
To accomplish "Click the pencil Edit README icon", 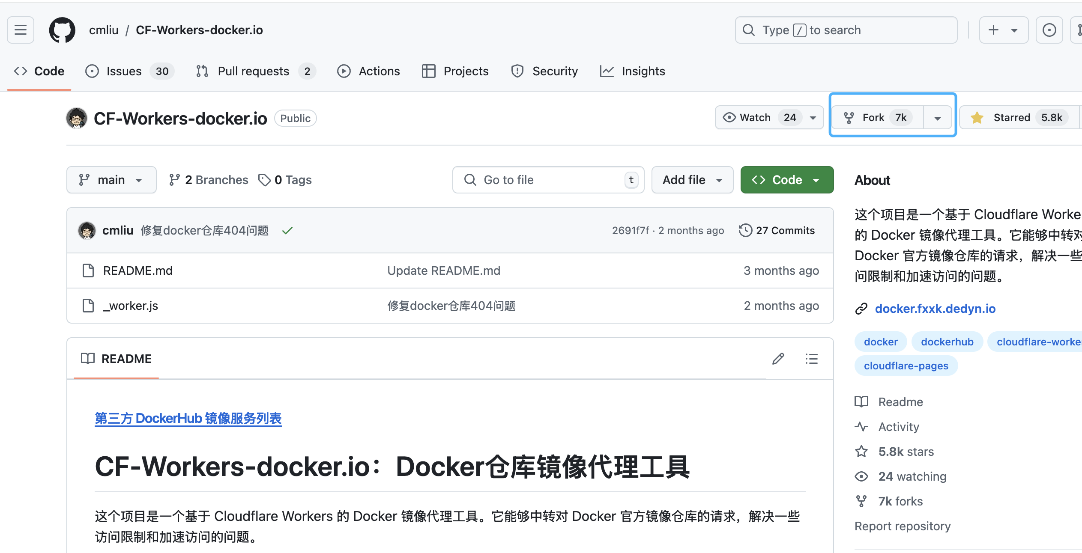I will point(778,359).
